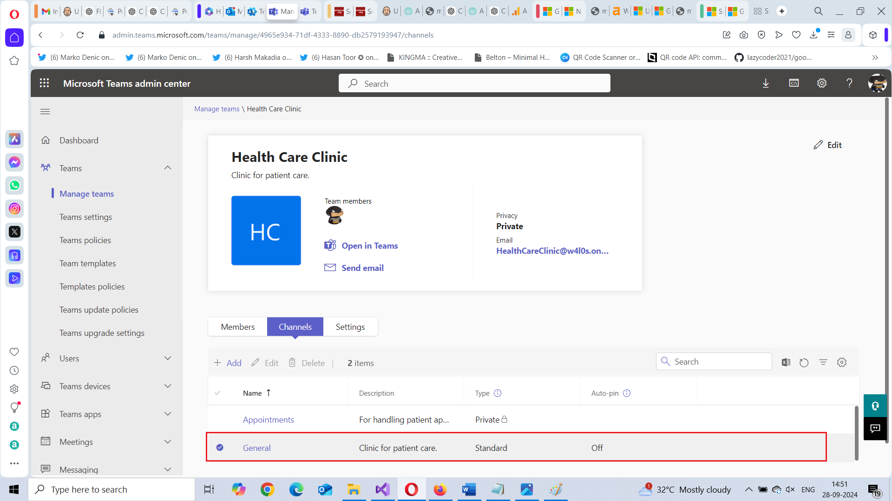This screenshot has height=501, width=892.
Task: Open Teams update policies in sidebar
Action: 99,309
